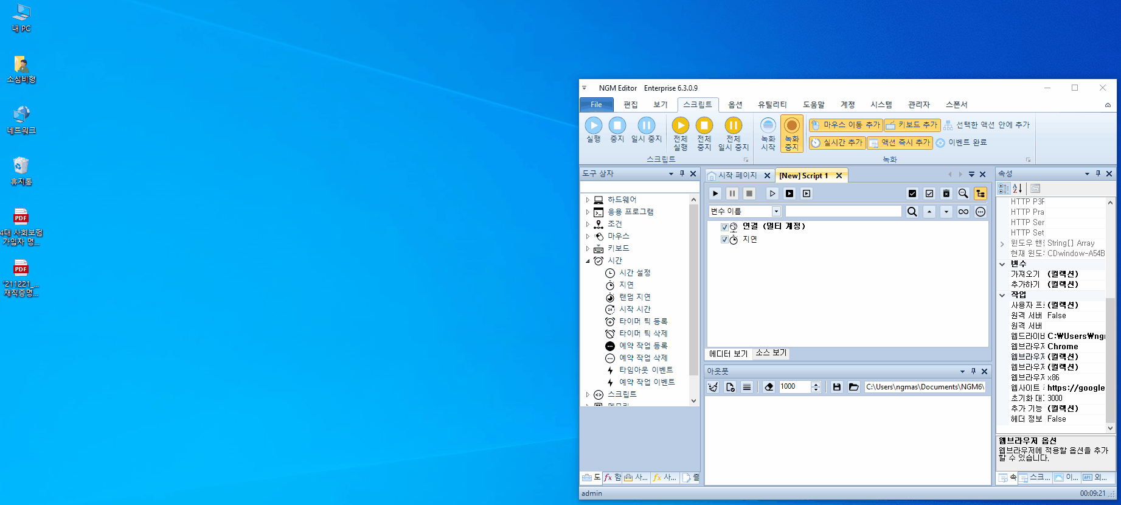The image size is (1121, 505).
Task: Click the blue 일시 중지 (Pause) ribbon icon
Action: (646, 130)
